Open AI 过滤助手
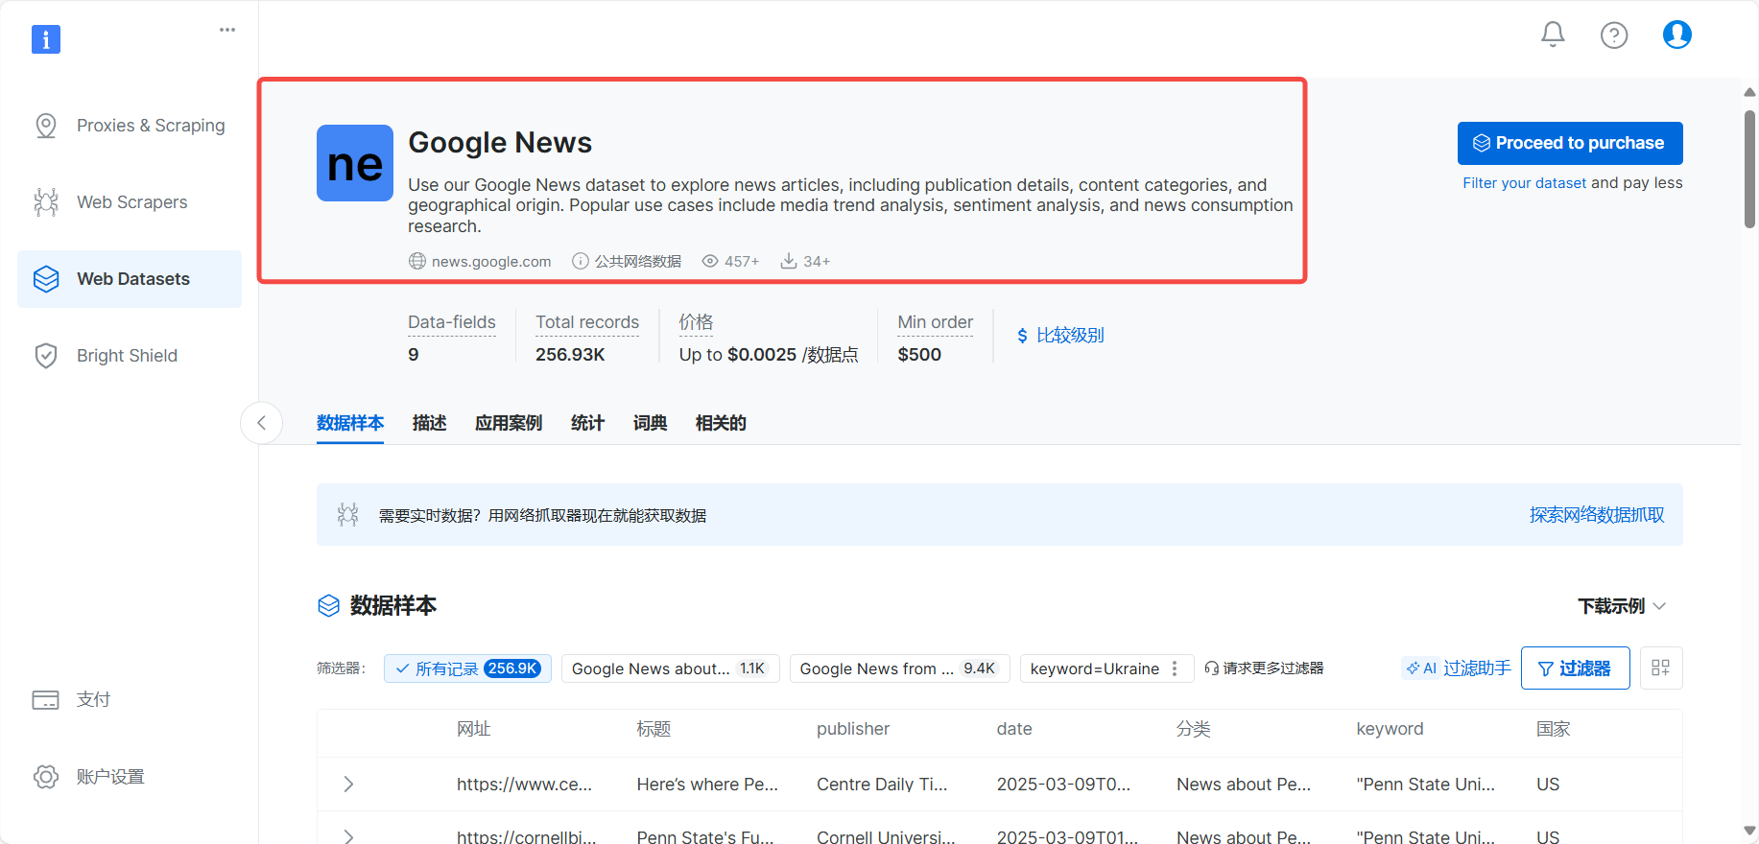1759x844 pixels. click(1458, 668)
